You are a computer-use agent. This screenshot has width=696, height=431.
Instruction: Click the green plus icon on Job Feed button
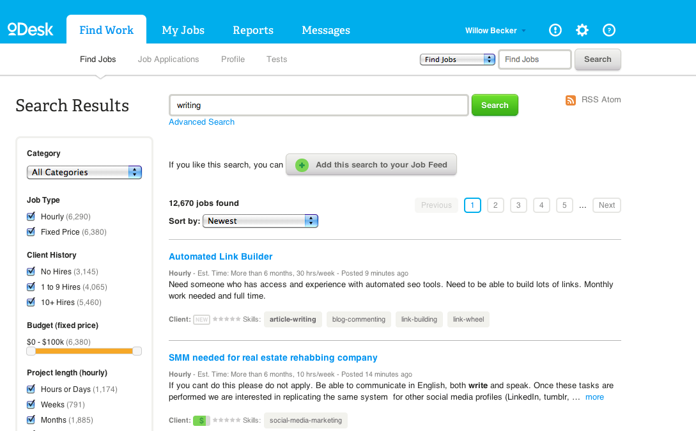(x=302, y=165)
